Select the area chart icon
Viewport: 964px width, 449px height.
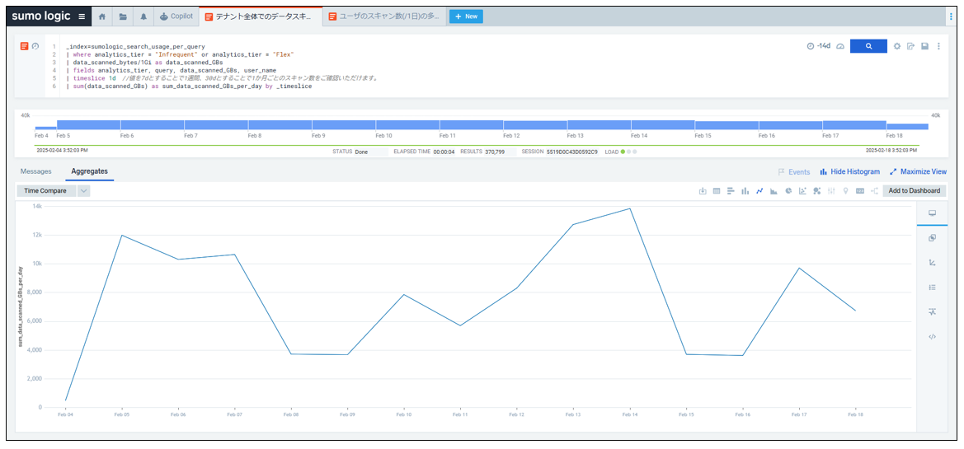tap(774, 191)
